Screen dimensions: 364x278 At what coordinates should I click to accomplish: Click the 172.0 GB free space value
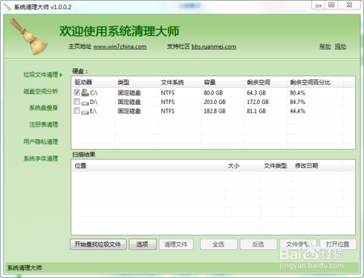coord(258,102)
